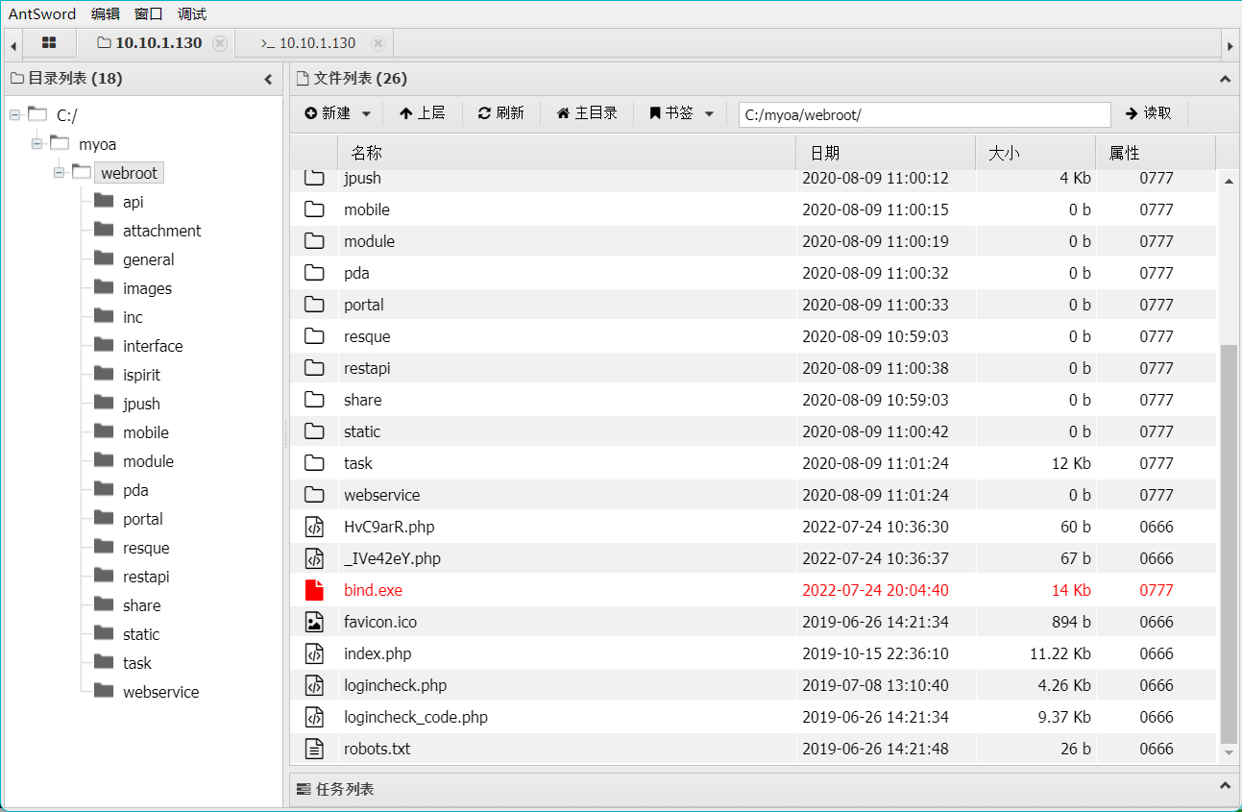Select the webservice row in file list

753,495
